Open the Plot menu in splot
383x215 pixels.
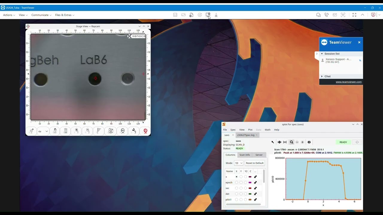click(x=250, y=130)
